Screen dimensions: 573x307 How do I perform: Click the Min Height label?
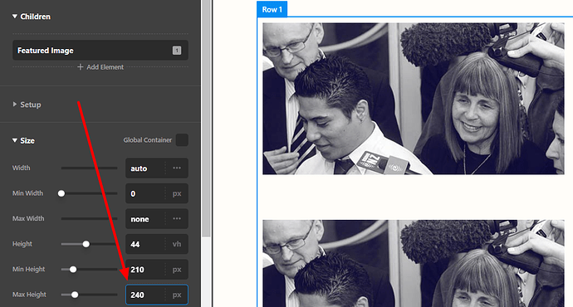pos(28,270)
